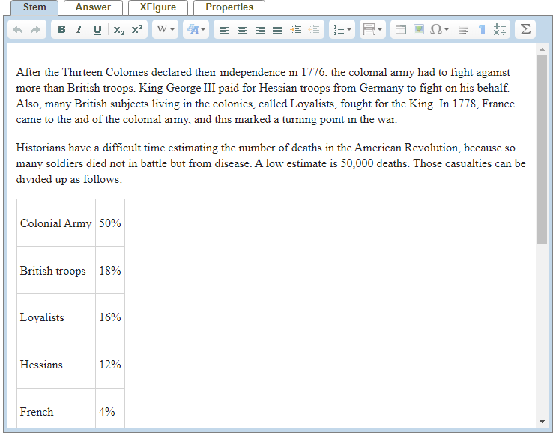
Task: Click the British troops table cell
Action: click(x=56, y=270)
